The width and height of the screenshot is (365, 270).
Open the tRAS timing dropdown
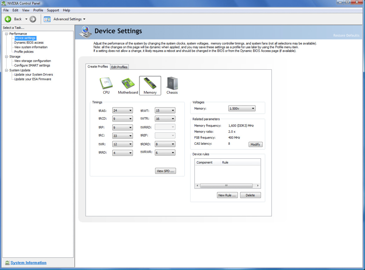click(x=122, y=110)
